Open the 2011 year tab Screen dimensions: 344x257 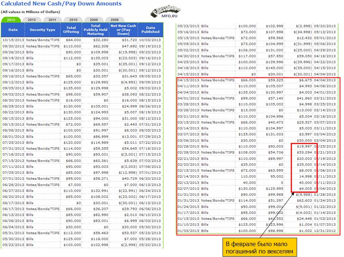pyautogui.click(x=52, y=20)
